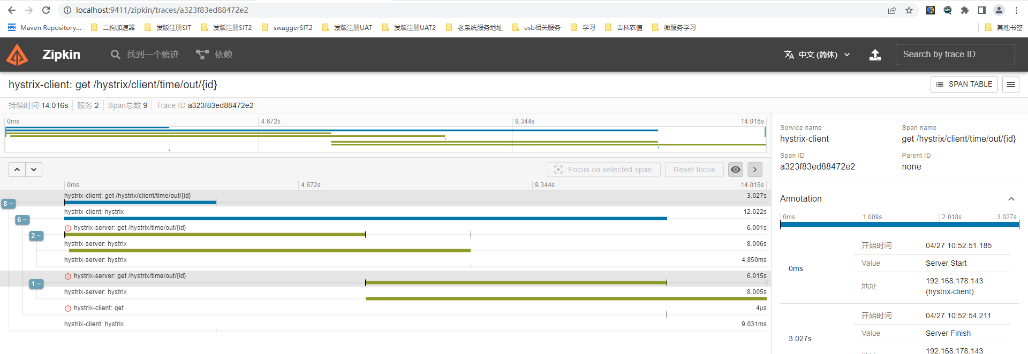Select hystrix-server get span of 6.015s
The width and height of the screenshot is (1028, 354).
pyautogui.click(x=415, y=279)
